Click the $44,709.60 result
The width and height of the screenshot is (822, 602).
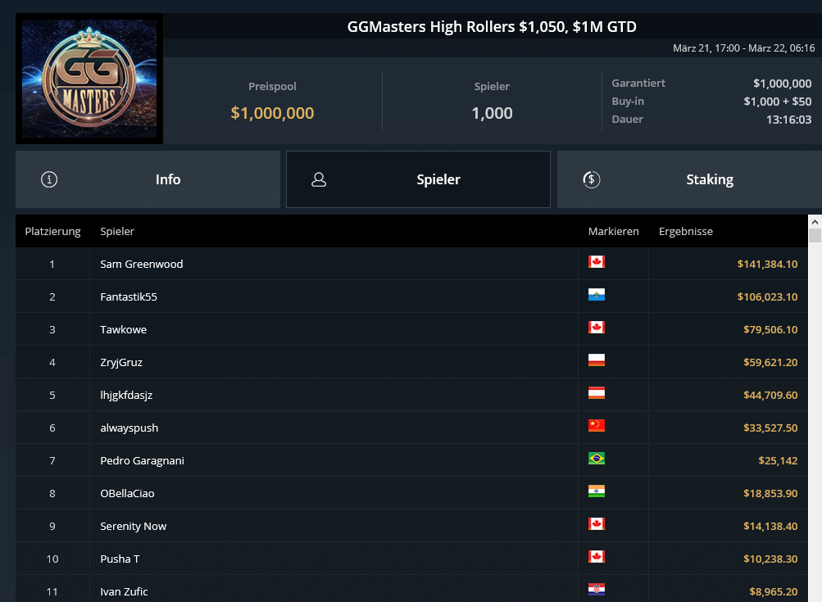(770, 395)
